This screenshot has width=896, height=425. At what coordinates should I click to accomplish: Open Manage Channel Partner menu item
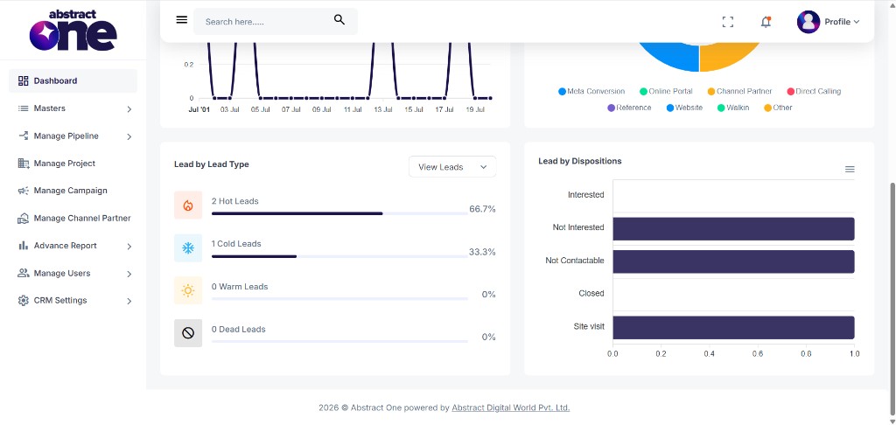coord(73,219)
